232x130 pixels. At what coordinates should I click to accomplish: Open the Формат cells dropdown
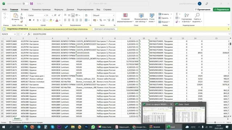tap(164, 22)
